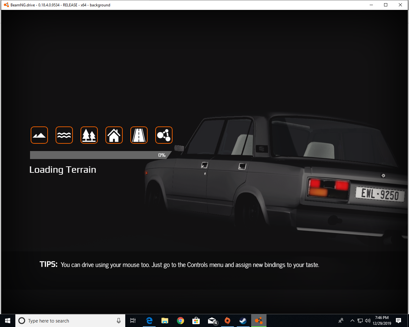Screen dimensions: 409x327
Task: Click the EWL-9250 license plate
Action: (x=380, y=194)
